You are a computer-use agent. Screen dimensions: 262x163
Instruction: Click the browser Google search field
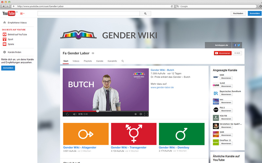coord(216,6)
